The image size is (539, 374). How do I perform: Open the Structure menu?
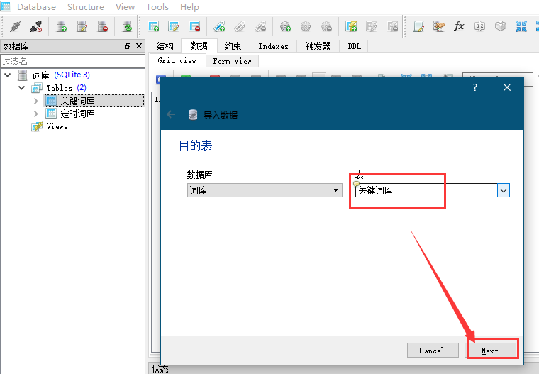click(85, 7)
